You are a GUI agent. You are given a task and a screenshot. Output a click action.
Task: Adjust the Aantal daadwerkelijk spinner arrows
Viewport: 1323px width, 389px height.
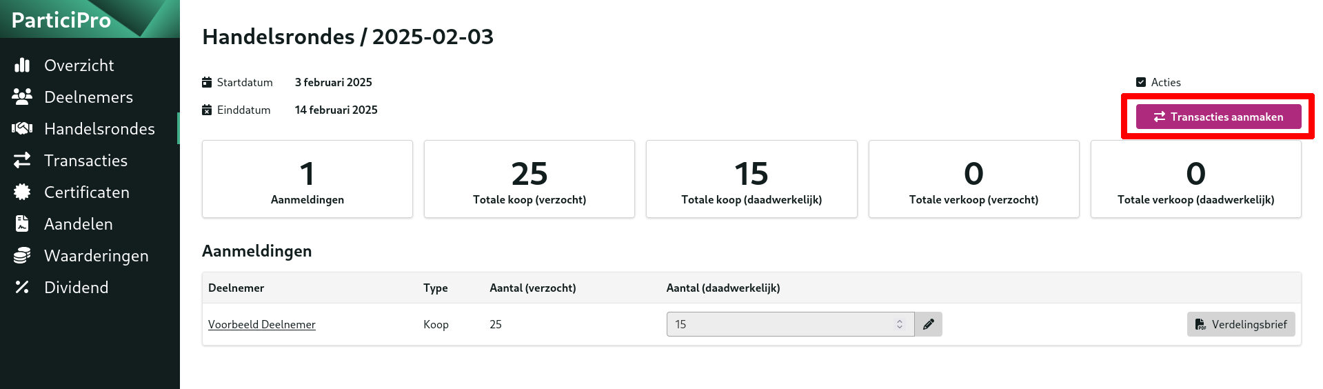[900, 324]
